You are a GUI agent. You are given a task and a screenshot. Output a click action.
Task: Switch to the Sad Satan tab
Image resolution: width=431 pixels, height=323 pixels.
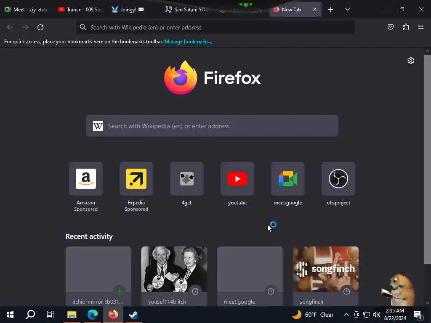coord(187,10)
